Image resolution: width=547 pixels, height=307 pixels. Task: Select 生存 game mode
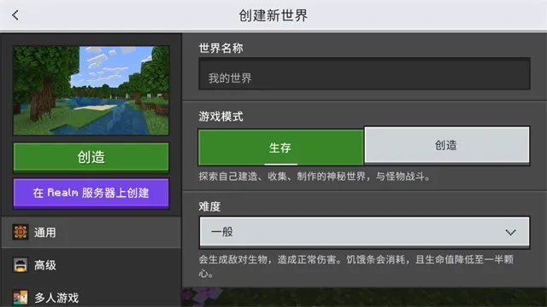(281, 148)
